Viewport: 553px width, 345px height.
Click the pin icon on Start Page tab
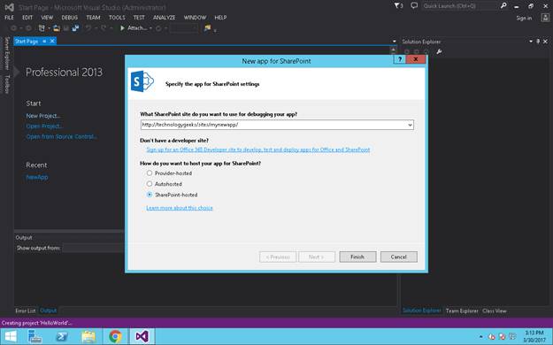(44, 42)
